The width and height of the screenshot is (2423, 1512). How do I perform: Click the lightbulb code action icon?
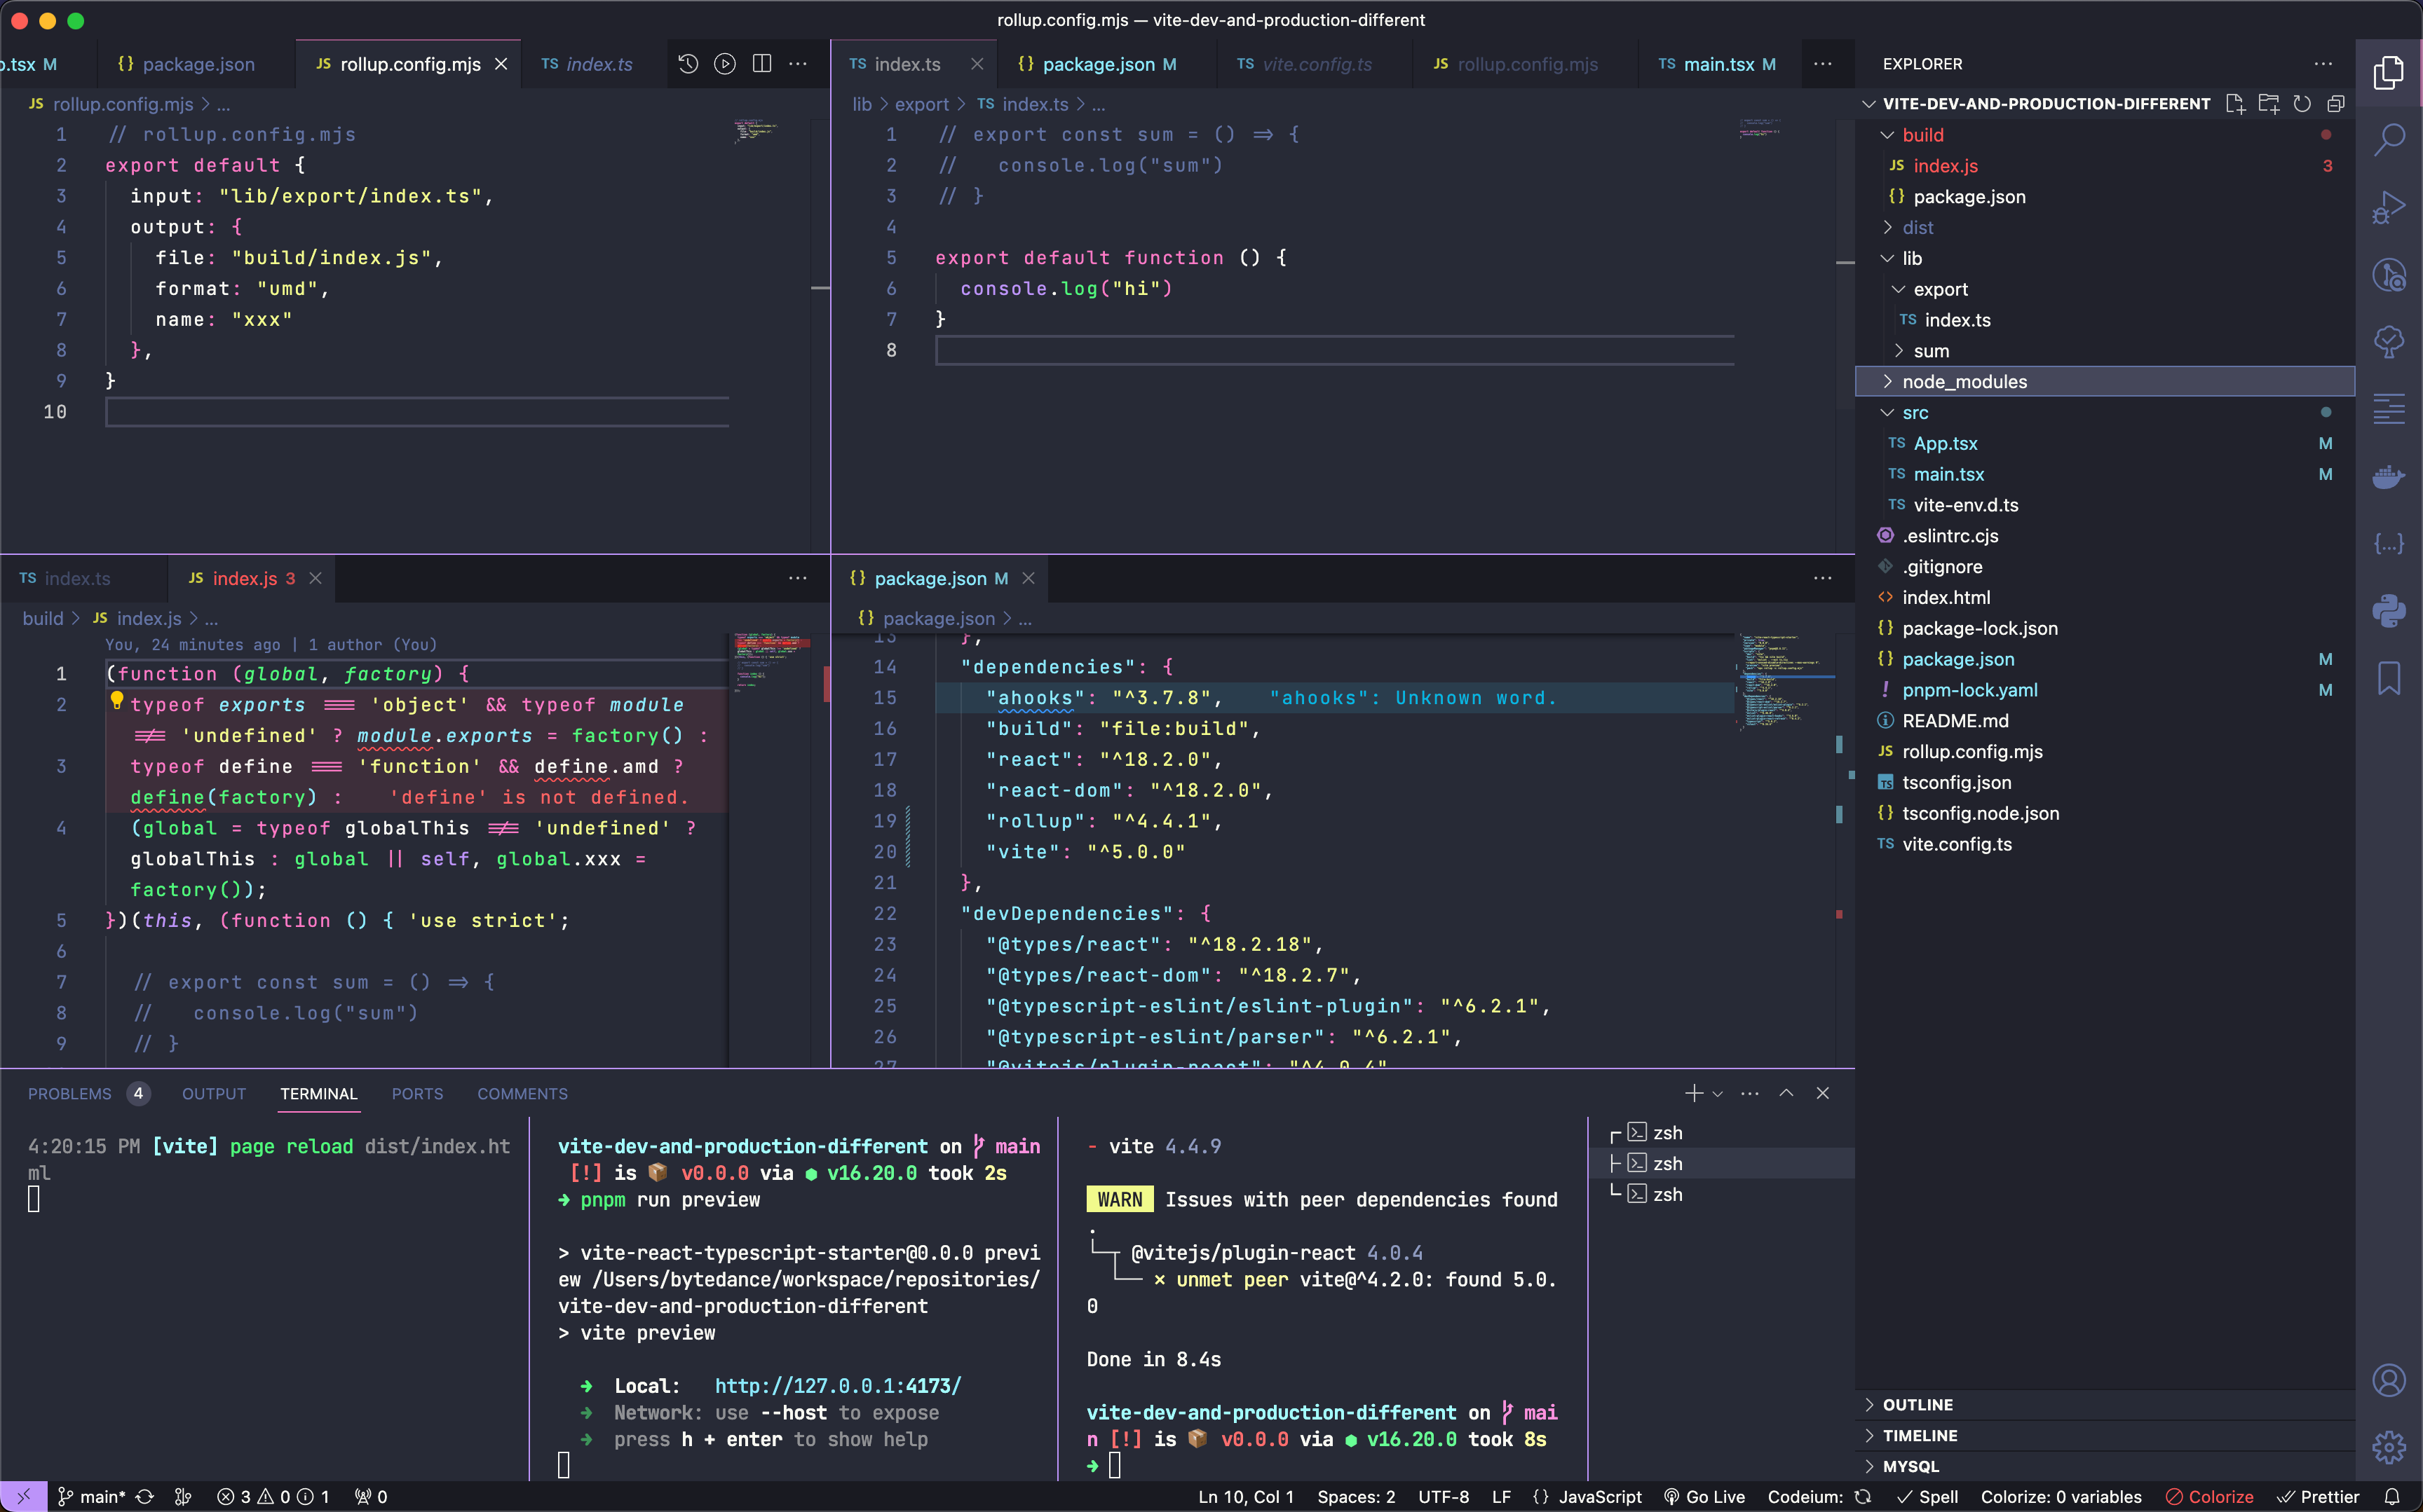(116, 700)
